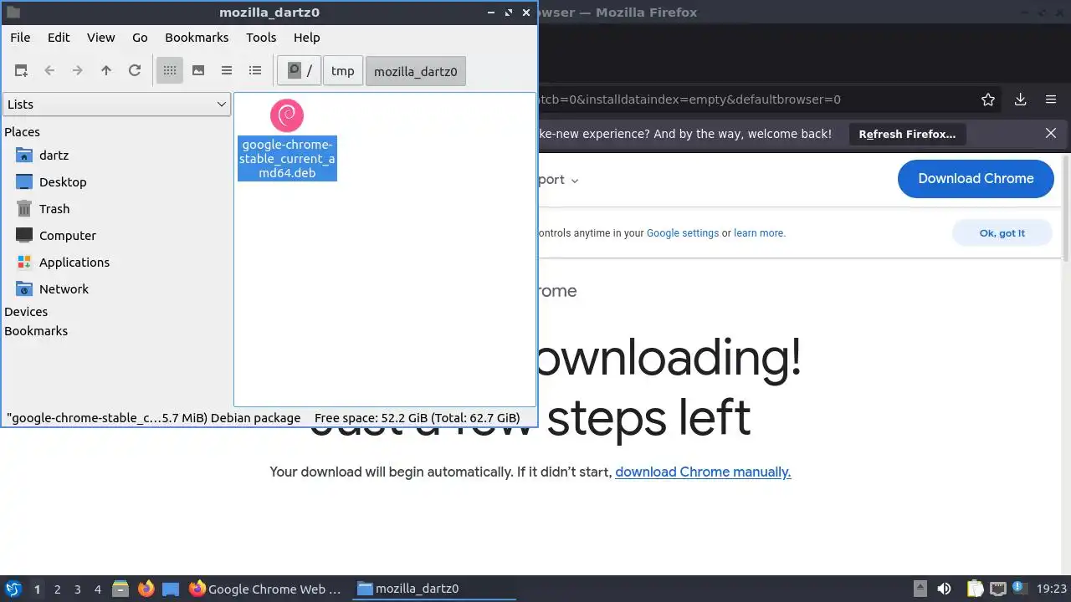This screenshot has height=602, width=1071.
Task: Open Google settings link in Firefox
Action: click(x=683, y=233)
